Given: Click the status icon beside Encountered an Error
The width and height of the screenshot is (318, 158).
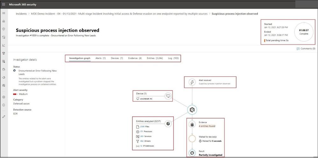Looking at the screenshot, I should [14, 71].
